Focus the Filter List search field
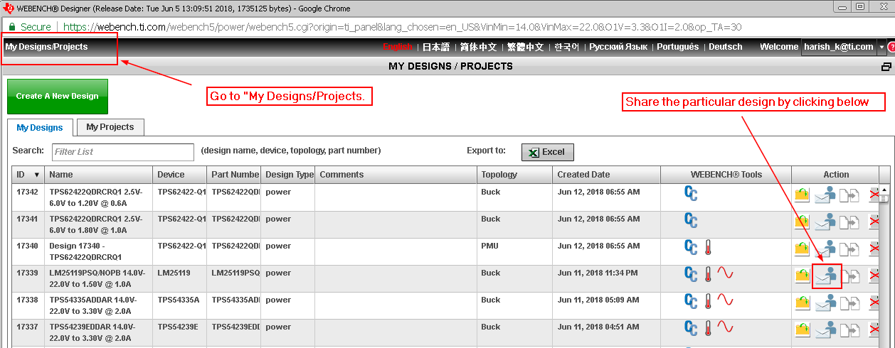This screenshot has height=348, width=895. coord(123,152)
